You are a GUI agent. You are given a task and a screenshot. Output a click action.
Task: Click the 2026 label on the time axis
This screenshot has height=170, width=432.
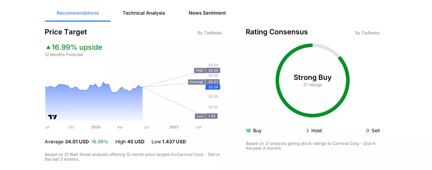96,127
